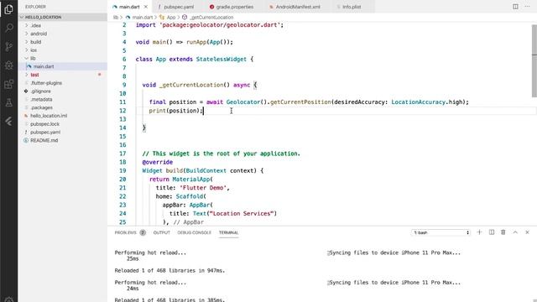Open Manage gear at activity bar bottom
Viewport: 537px width, 302px height.
tap(9, 299)
